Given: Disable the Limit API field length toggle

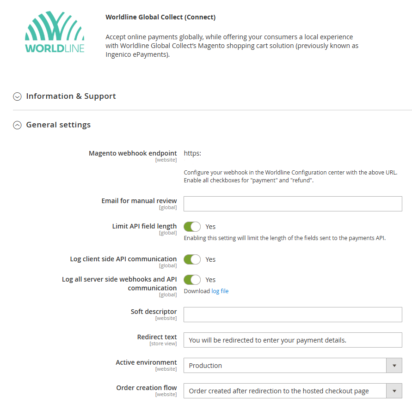Looking at the screenshot, I should tap(192, 226).
